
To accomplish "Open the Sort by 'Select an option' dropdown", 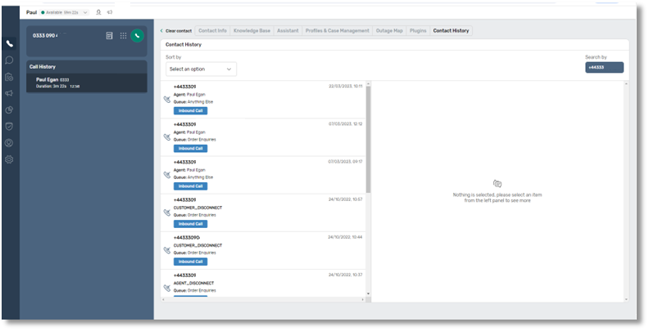I will [201, 69].
